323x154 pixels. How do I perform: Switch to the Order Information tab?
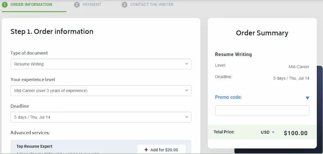31,4
